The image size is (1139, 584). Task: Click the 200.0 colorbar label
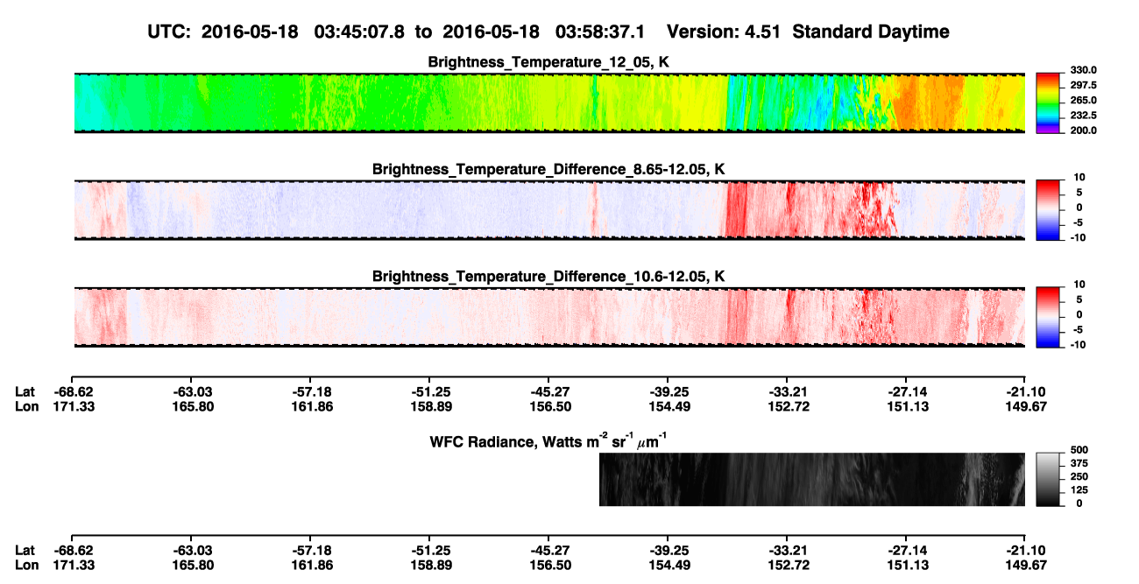click(x=1084, y=130)
